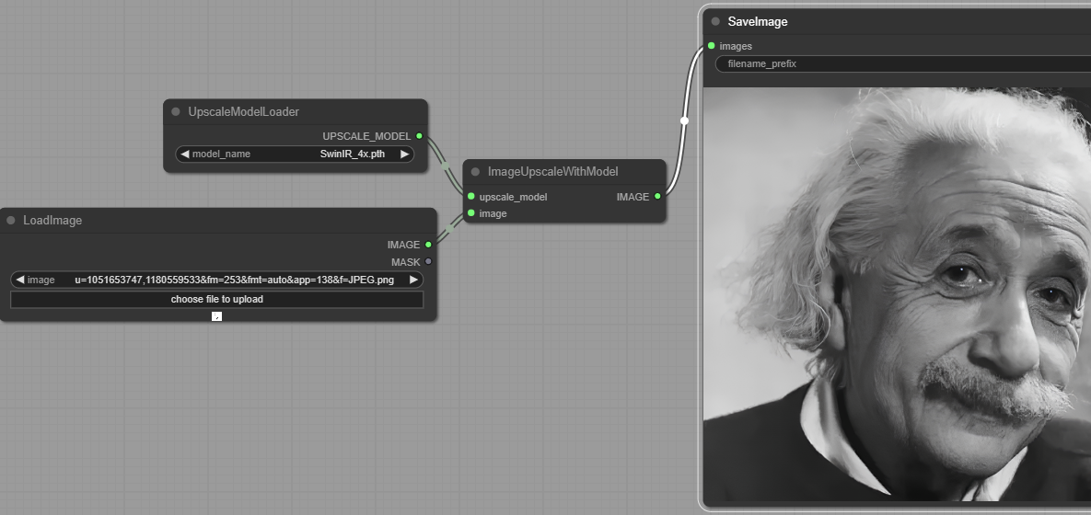Select next model with model_name right arrow
This screenshot has width=1091, height=515.
[404, 154]
